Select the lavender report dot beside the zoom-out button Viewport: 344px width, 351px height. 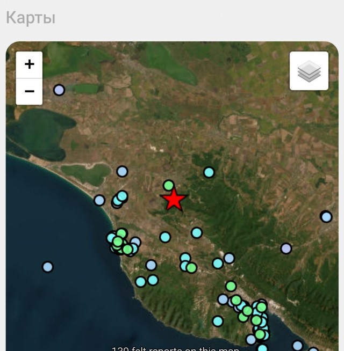[x=59, y=90]
